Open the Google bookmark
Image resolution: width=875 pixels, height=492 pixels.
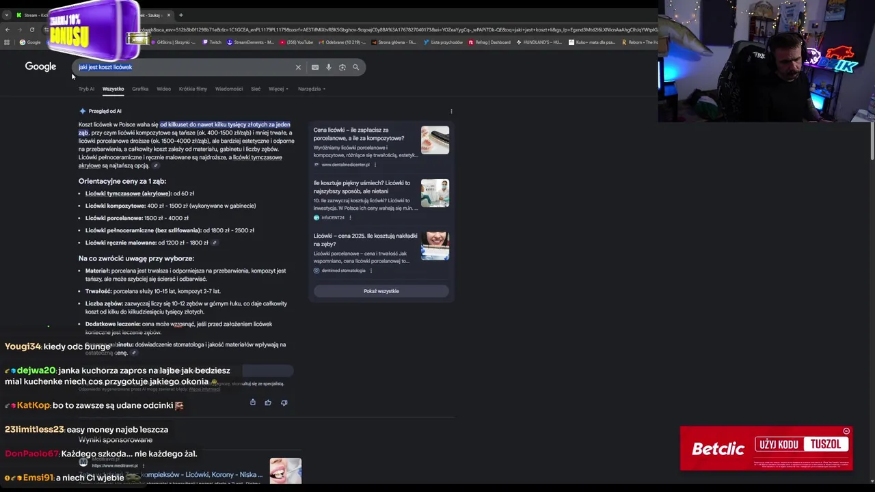coord(30,42)
